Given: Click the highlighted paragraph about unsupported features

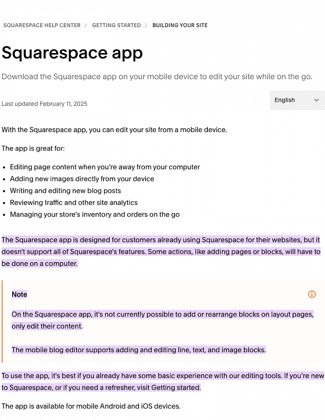Looking at the screenshot, I should [161, 252].
